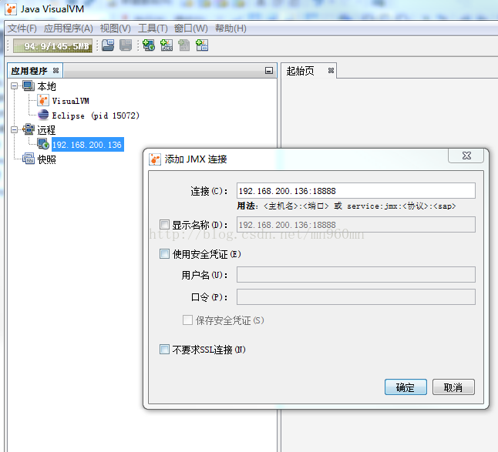Click the 取消 button
498x452 pixels.
click(453, 387)
